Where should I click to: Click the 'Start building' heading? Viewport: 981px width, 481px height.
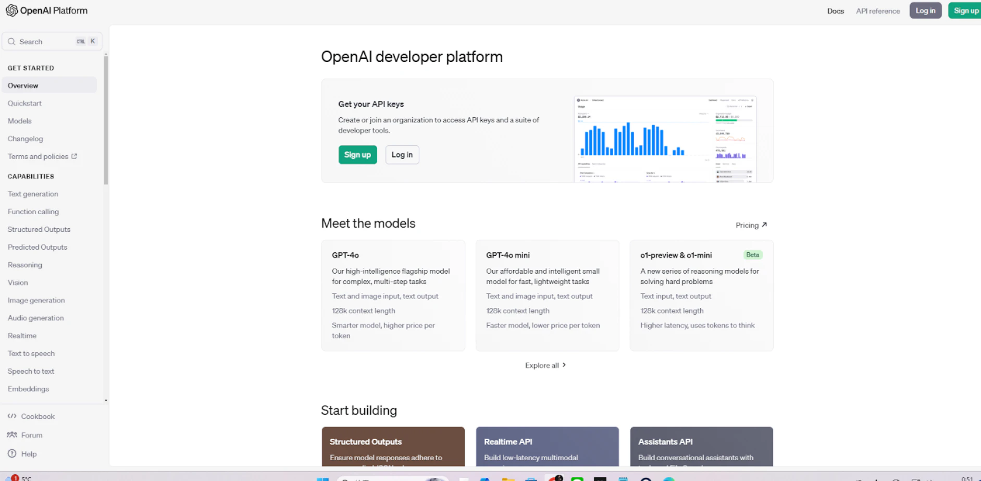pos(359,411)
